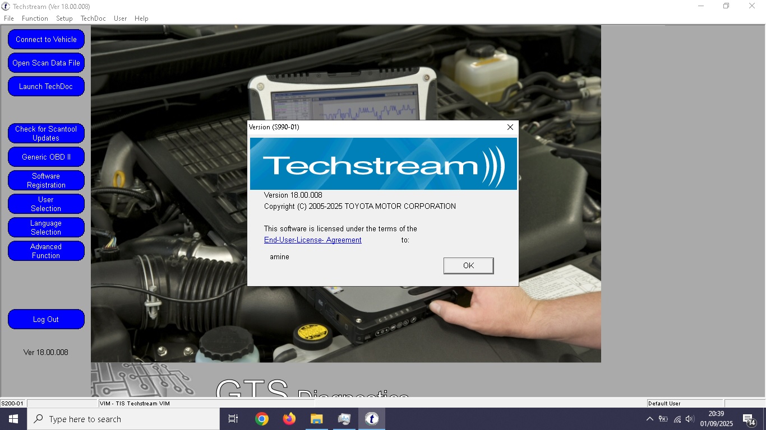
Task: Open File Explorer from the taskbar
Action: [316, 419]
